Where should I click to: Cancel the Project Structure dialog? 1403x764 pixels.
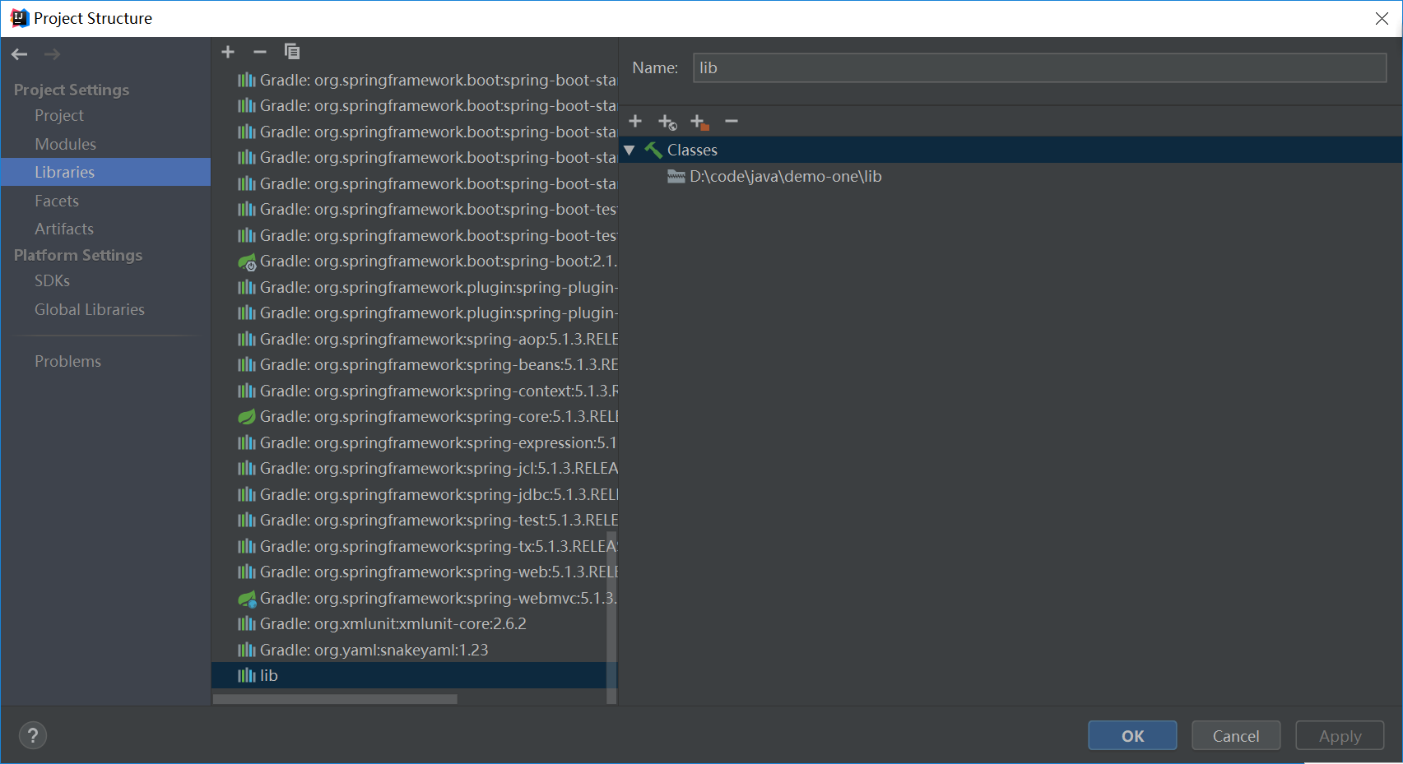(x=1235, y=735)
